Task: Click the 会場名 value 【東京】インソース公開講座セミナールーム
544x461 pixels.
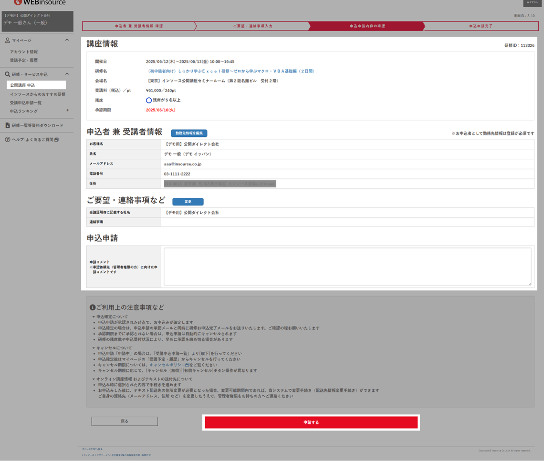Action: coord(213,81)
